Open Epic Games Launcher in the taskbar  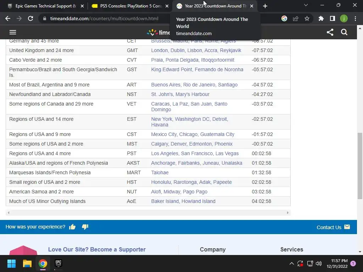(58, 263)
